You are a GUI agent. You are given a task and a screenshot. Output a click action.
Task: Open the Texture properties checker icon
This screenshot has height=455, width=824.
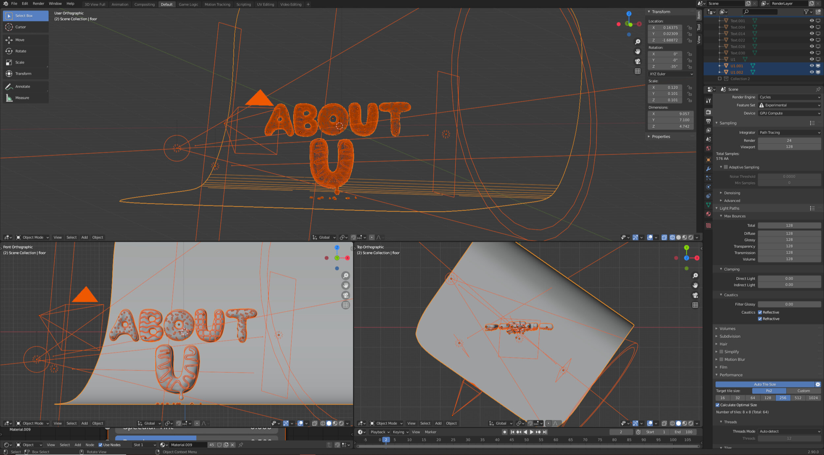click(708, 225)
